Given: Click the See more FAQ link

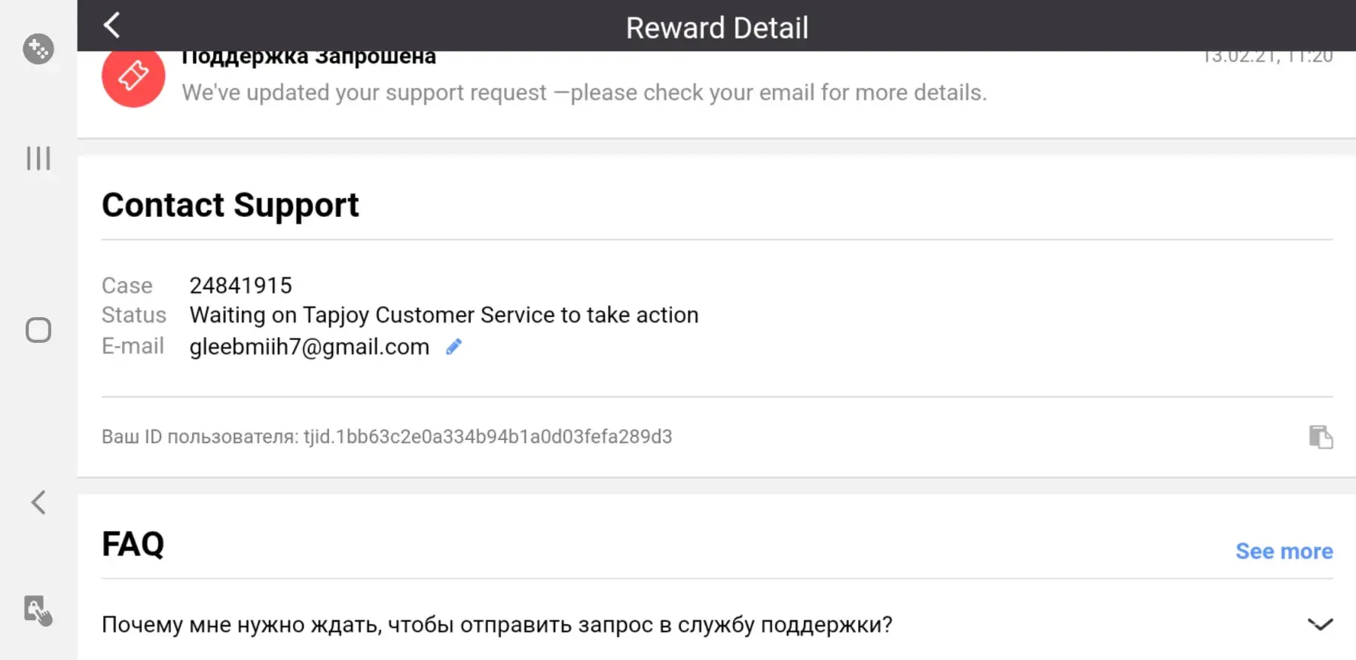Looking at the screenshot, I should [1284, 552].
